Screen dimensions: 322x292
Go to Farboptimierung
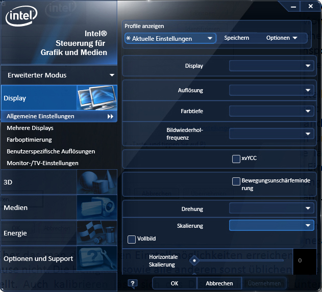(x=29, y=140)
